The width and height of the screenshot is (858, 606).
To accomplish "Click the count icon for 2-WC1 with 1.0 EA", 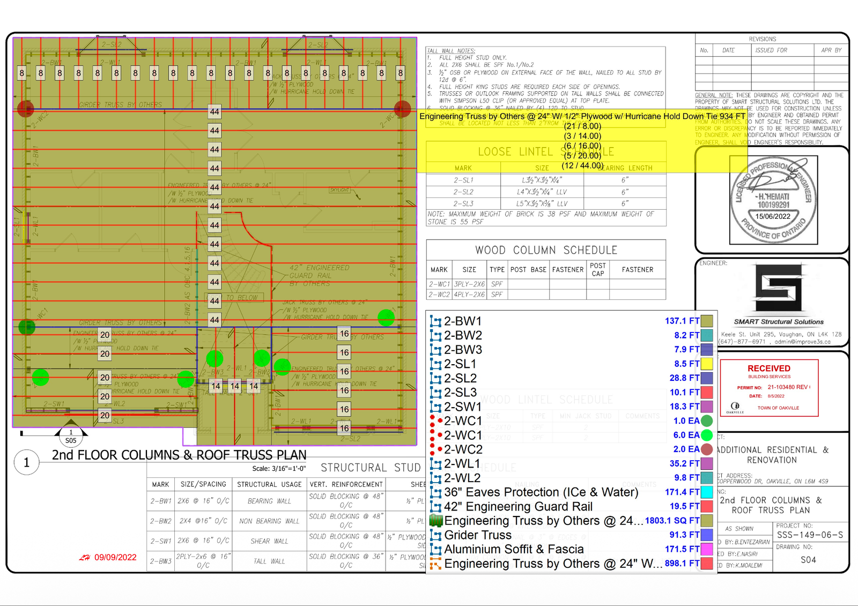I will (x=435, y=421).
